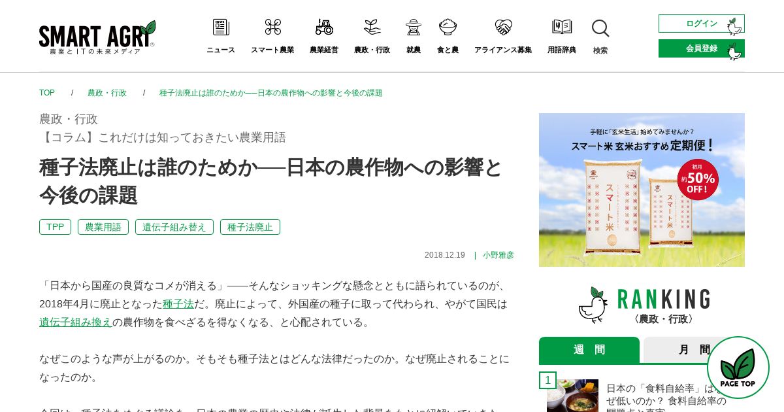Jump back with PAGE TOP leaf button
This screenshot has width=784, height=412.
[x=738, y=368]
